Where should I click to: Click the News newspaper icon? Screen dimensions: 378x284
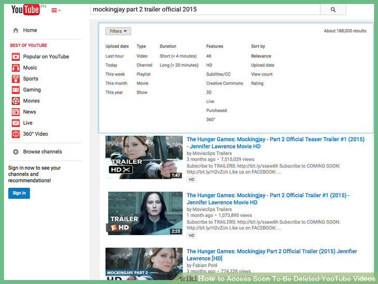coord(16,112)
